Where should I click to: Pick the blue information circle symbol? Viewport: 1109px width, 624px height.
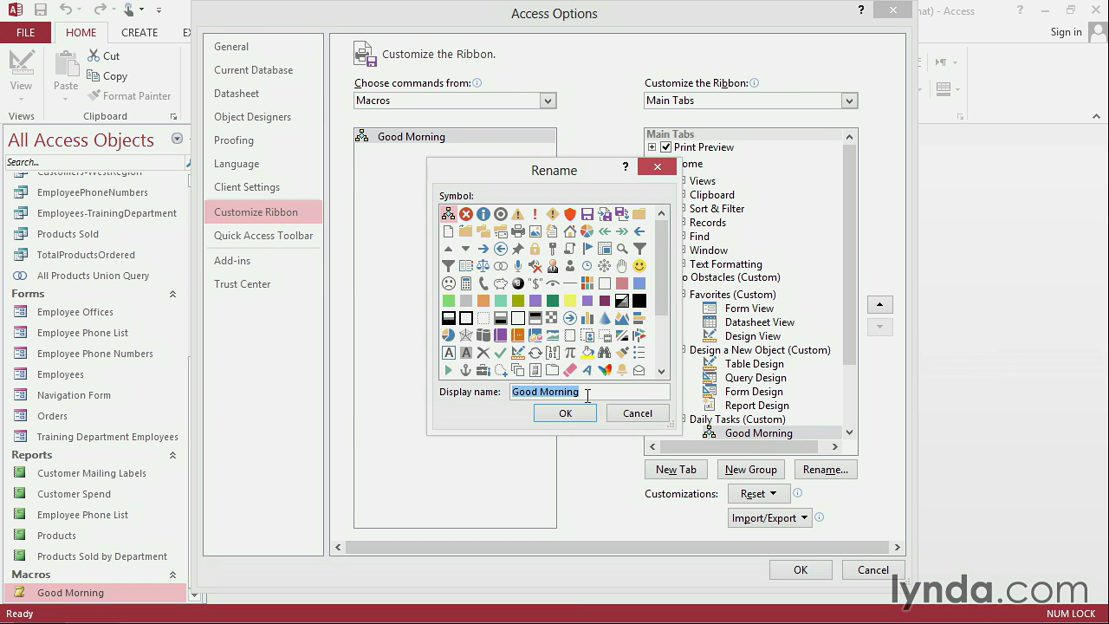483,214
